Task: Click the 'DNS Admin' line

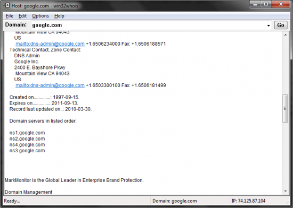Action: [x=27, y=56]
